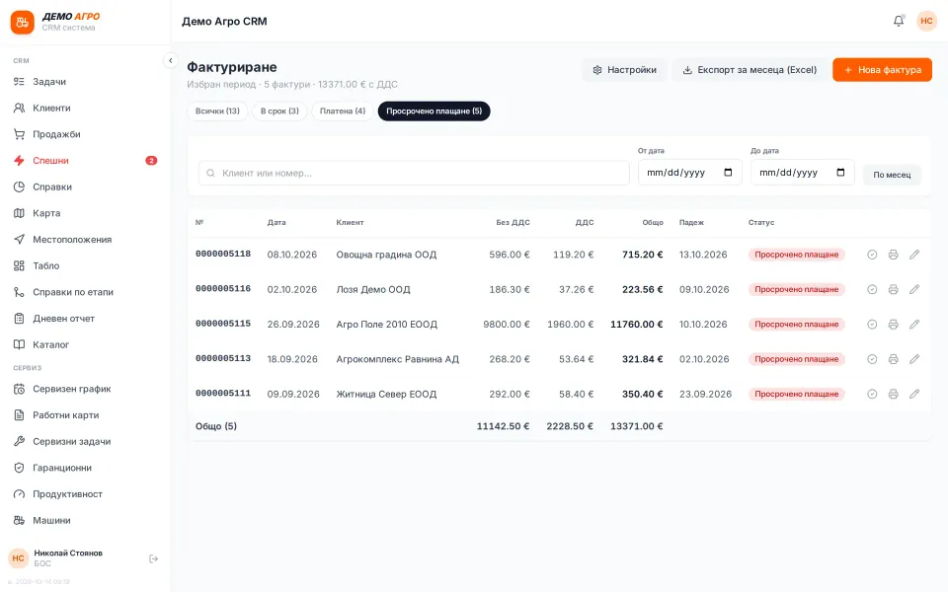The image size is (948, 592).
Task: Click Експорт за месеца (Excel) button
Action: click(750, 70)
